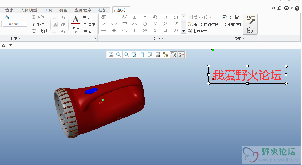Open the view manager camera icon
The height and width of the screenshot is (165, 302).
click(158, 55)
